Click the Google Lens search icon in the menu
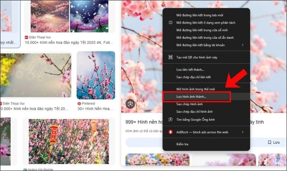The image size is (287, 171). [170, 119]
